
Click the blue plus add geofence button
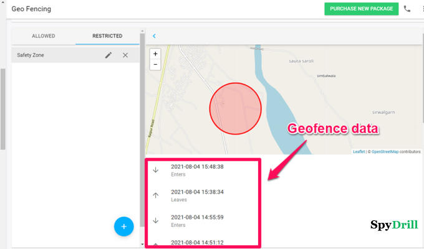pyautogui.click(x=123, y=226)
